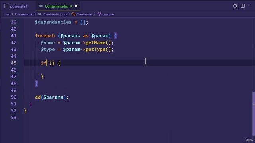This screenshot has height=143, width=255.
Task: Click the getType() method call
Action: tap(98, 49)
